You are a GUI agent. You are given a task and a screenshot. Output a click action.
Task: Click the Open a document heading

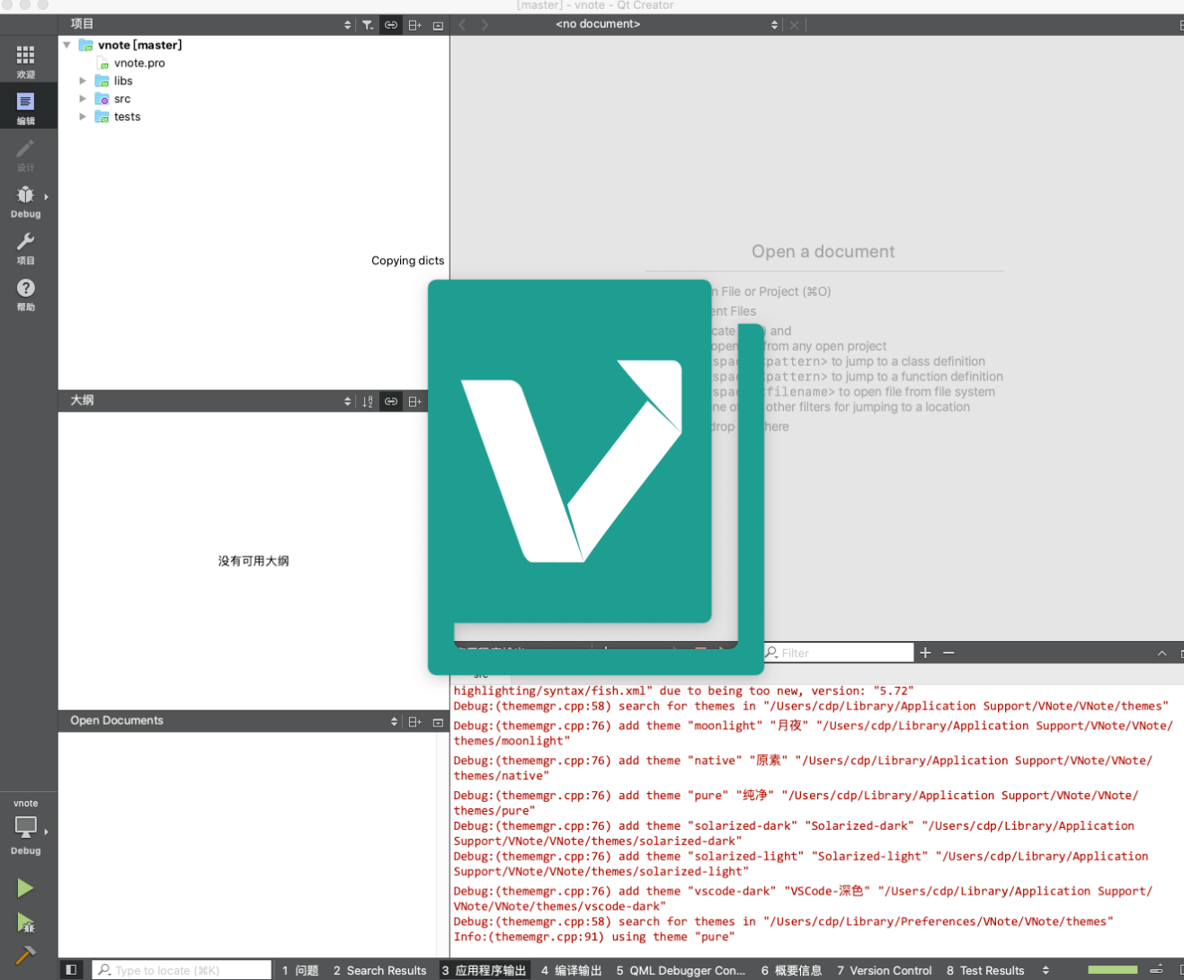point(823,252)
